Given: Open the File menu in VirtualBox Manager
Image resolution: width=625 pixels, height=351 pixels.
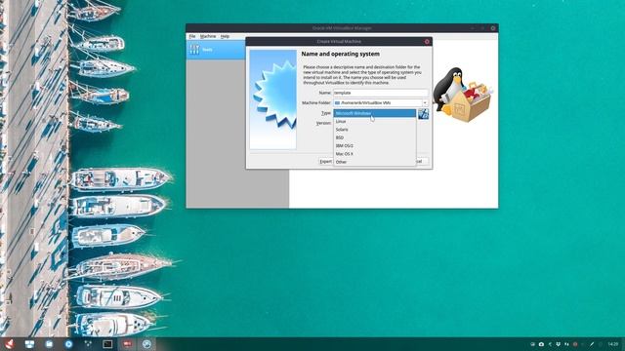Looking at the screenshot, I should 192,36.
